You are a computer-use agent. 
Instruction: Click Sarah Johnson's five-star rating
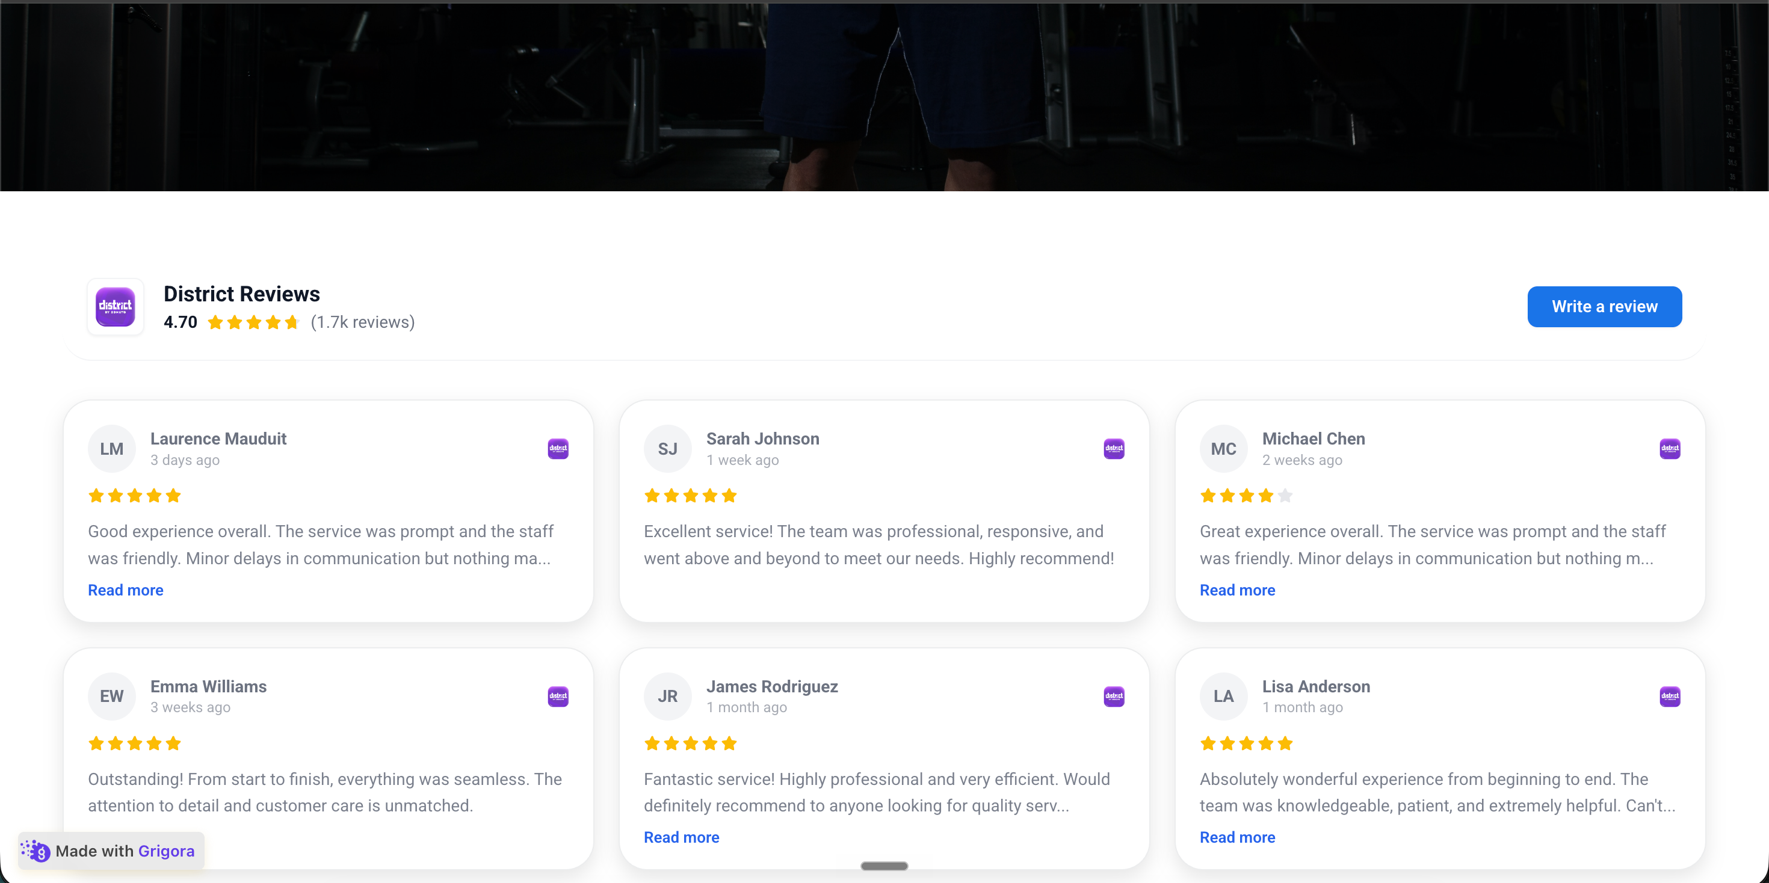point(690,496)
